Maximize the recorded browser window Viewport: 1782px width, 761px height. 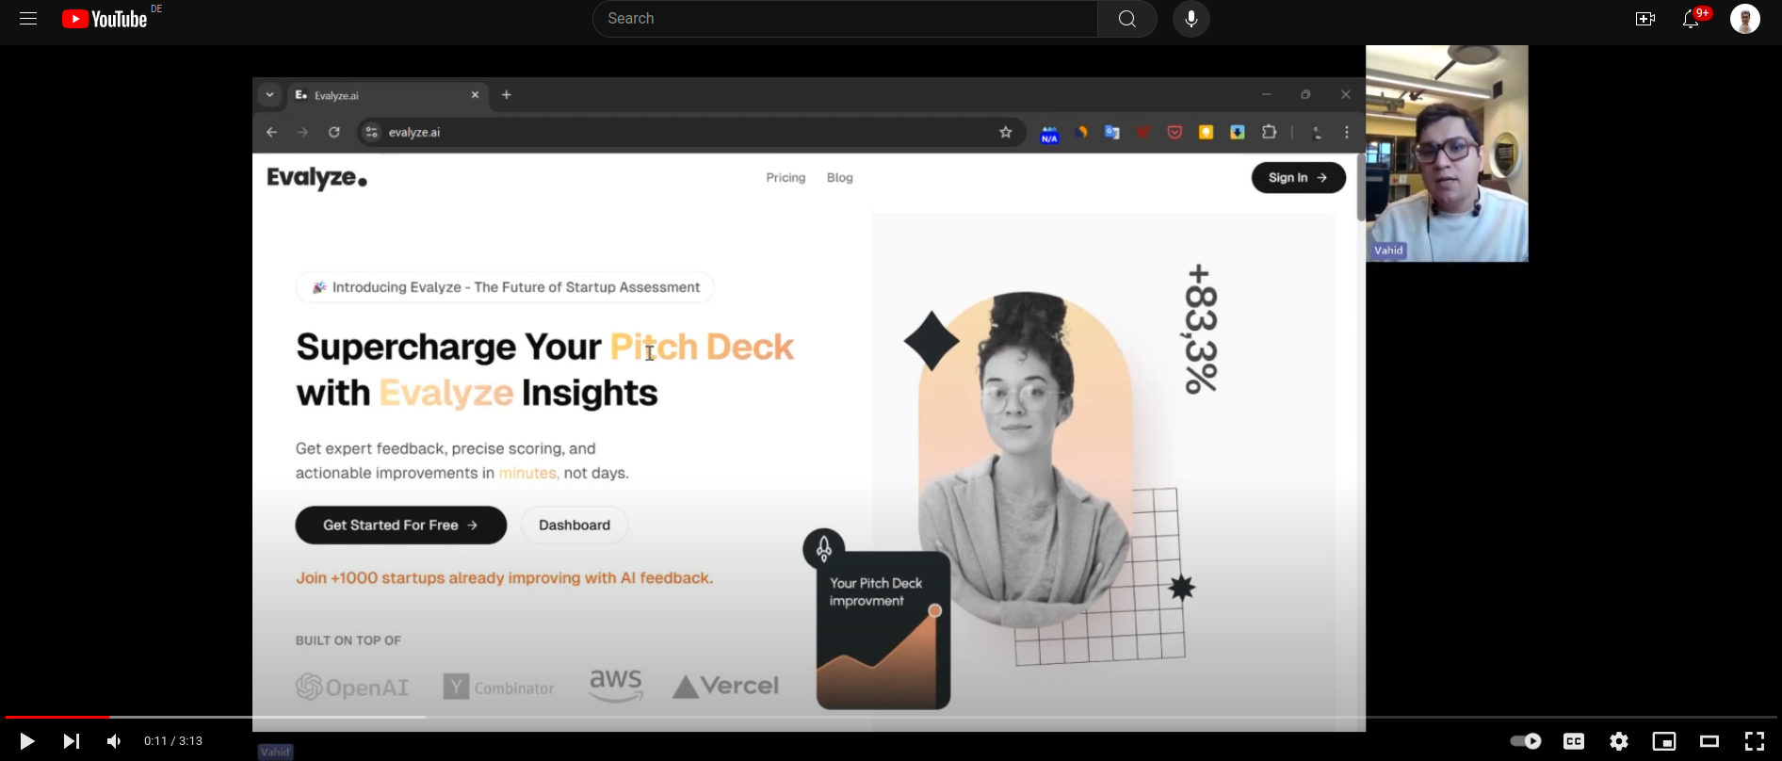tap(1305, 95)
